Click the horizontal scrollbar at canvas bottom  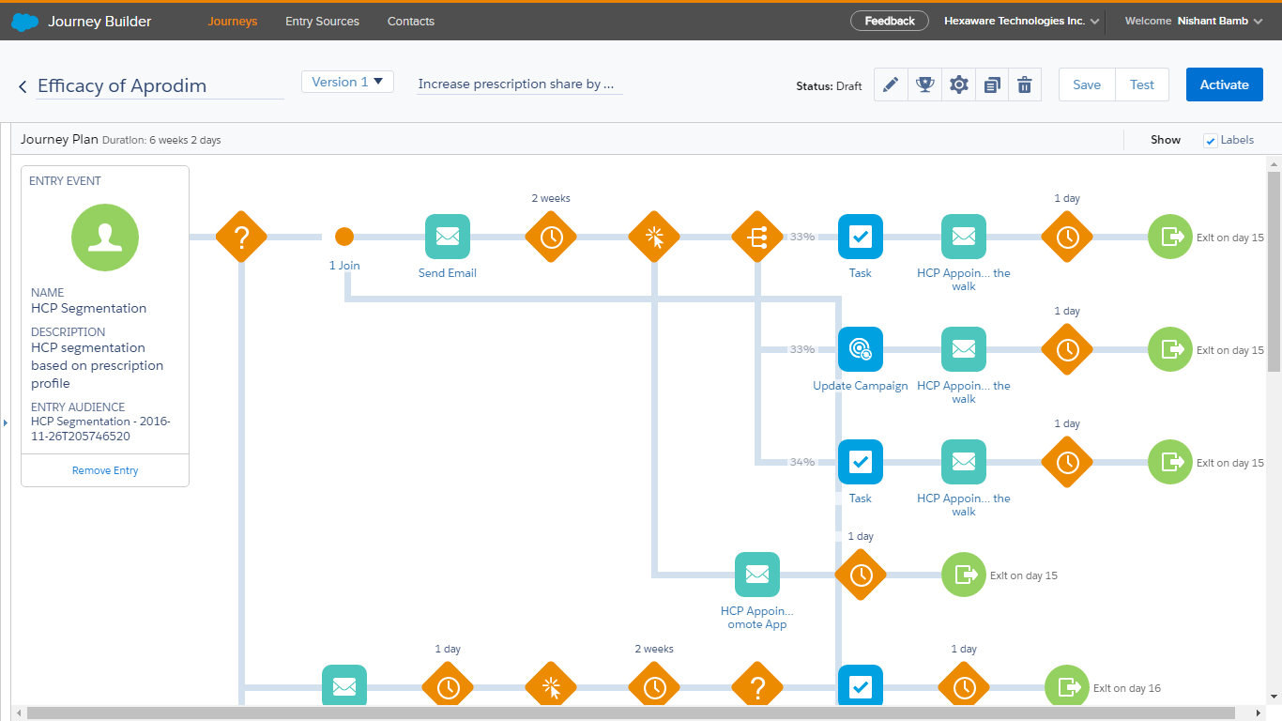click(x=638, y=713)
